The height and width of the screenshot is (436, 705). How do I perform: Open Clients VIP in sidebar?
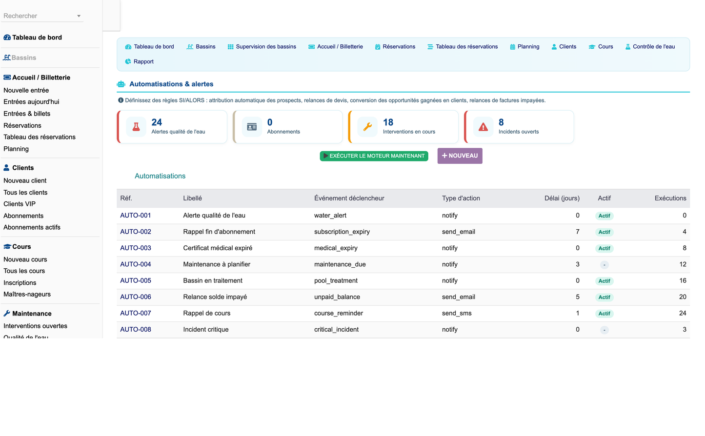20,204
